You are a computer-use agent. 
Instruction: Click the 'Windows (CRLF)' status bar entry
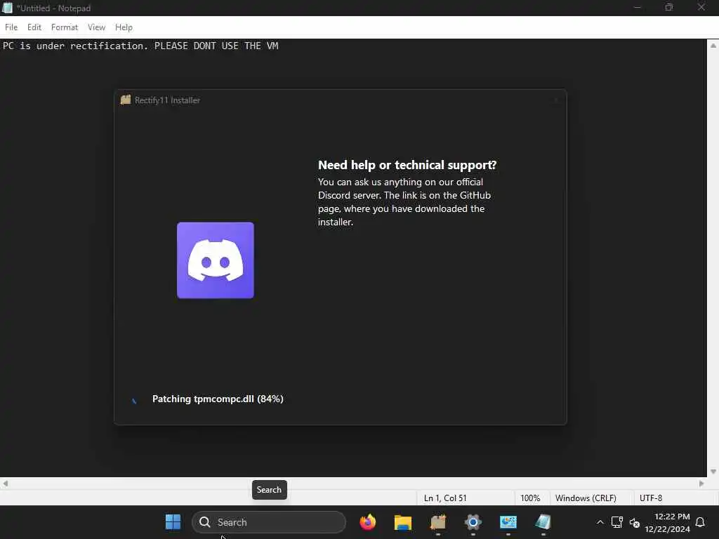[x=586, y=498]
